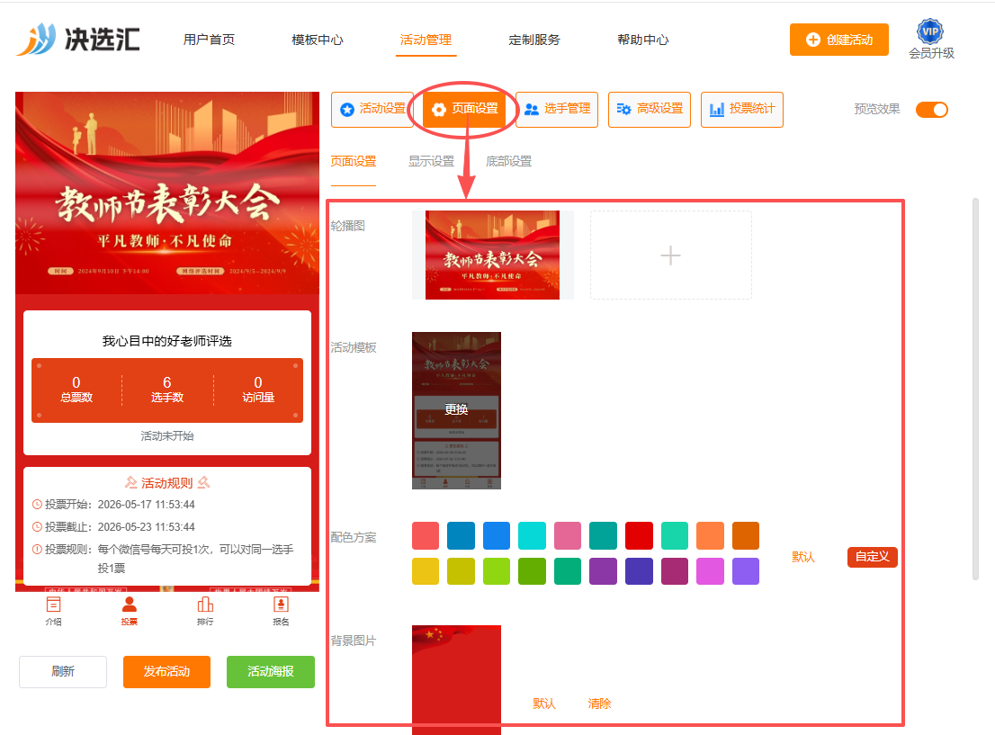Select the coral red color swatch
The image size is (995, 735).
(x=426, y=535)
